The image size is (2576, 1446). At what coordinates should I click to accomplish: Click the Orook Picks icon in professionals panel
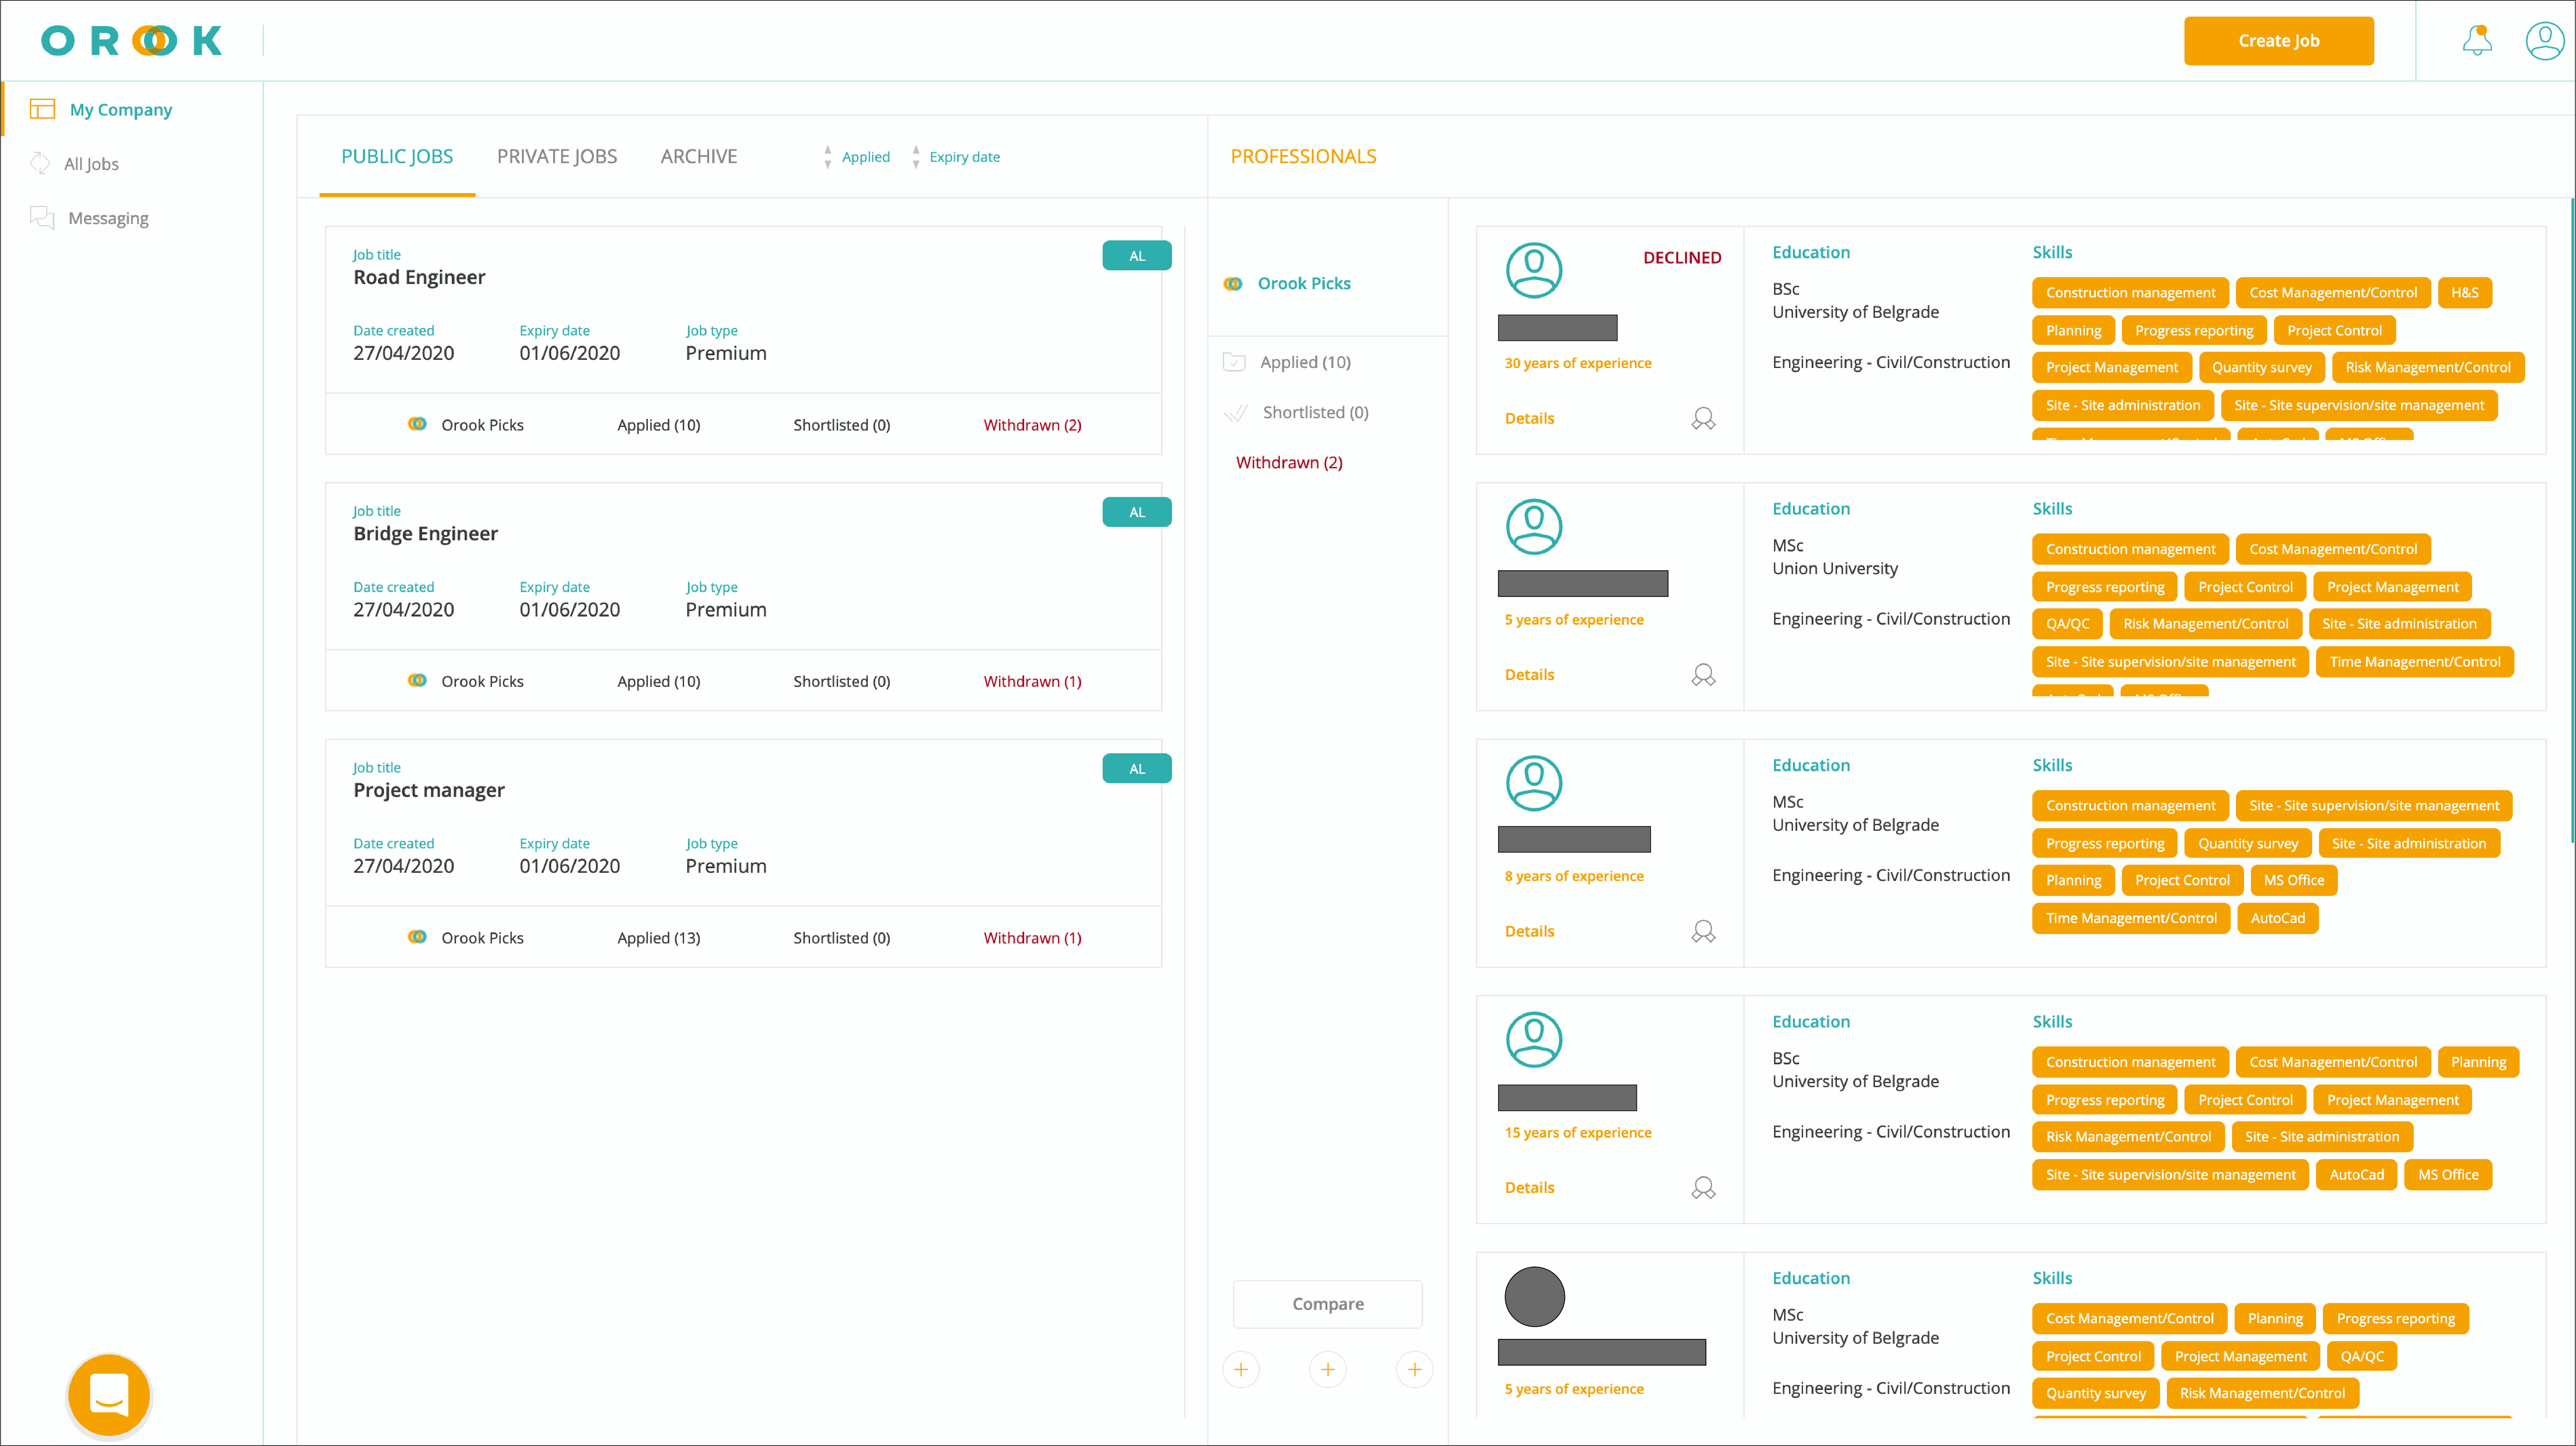1233,284
